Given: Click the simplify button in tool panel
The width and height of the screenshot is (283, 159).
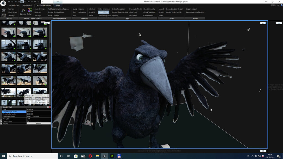Looking at the screenshot, I should pyautogui.click(x=39, y=123).
